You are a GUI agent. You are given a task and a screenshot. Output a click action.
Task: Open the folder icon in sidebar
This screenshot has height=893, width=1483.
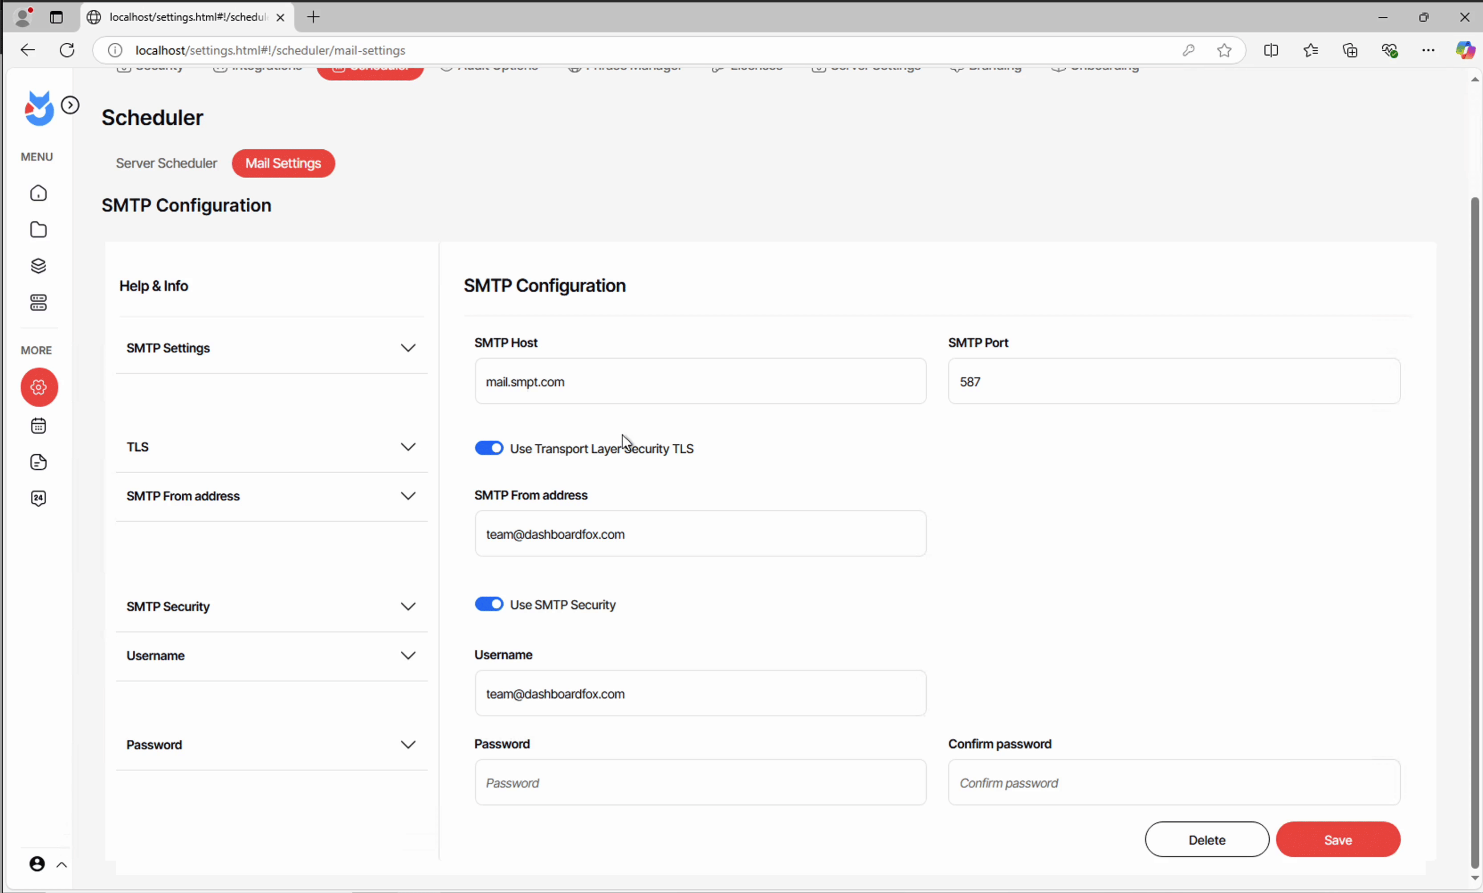38,230
